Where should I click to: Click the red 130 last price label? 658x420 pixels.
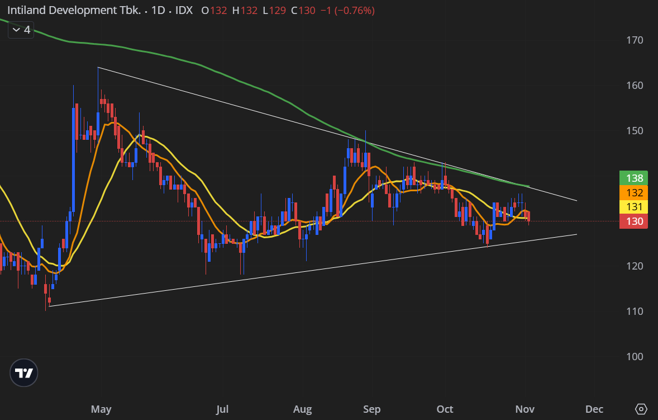pos(633,221)
